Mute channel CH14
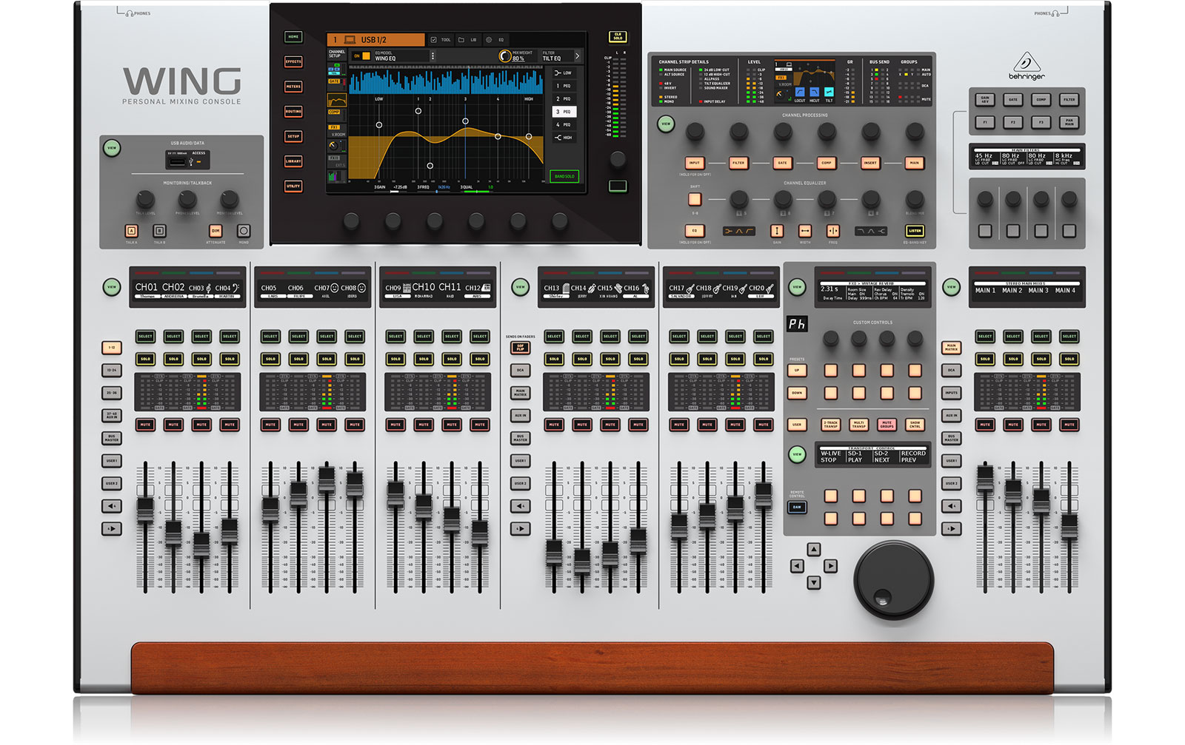Screen dimensions: 1185x745 pos(582,425)
